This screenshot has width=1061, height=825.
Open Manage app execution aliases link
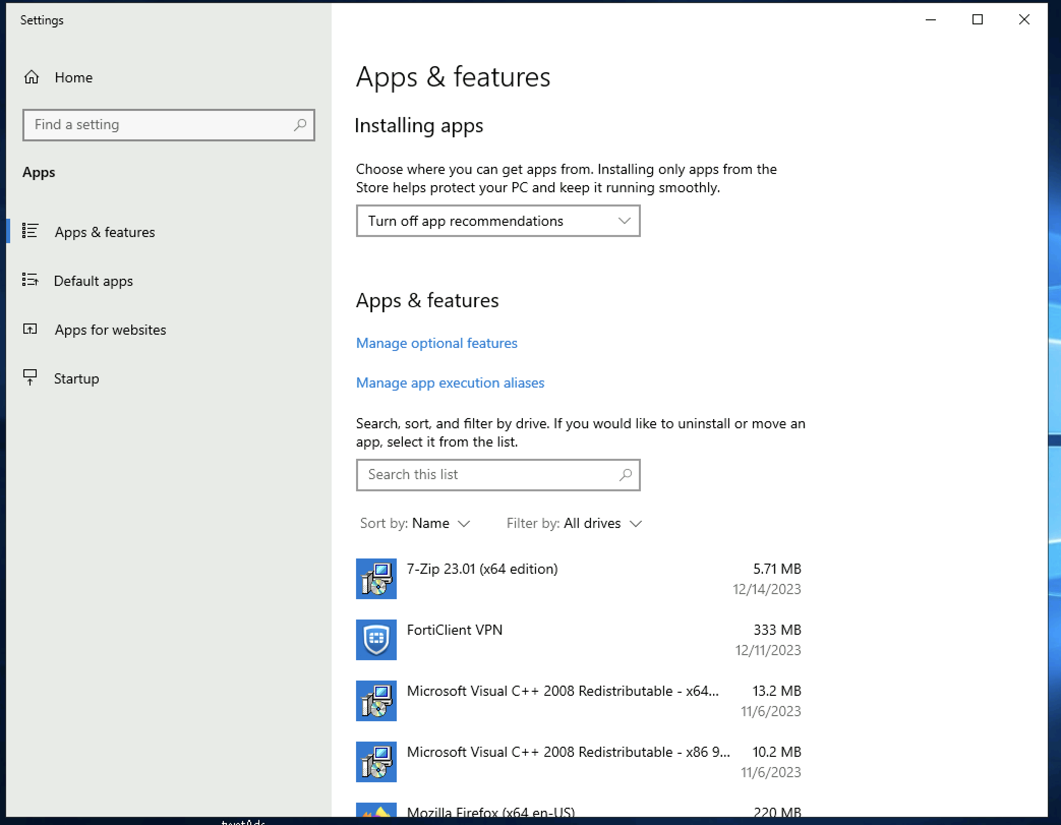450,383
